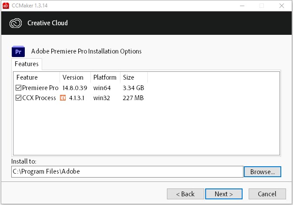Click the Install to path field

click(127, 171)
